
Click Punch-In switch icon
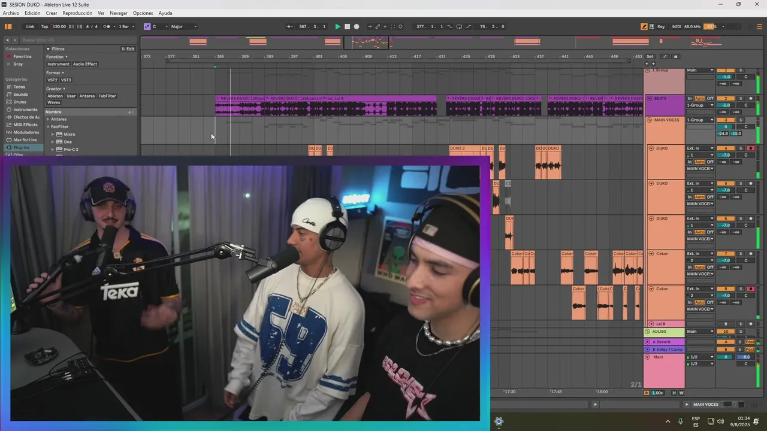point(451,26)
